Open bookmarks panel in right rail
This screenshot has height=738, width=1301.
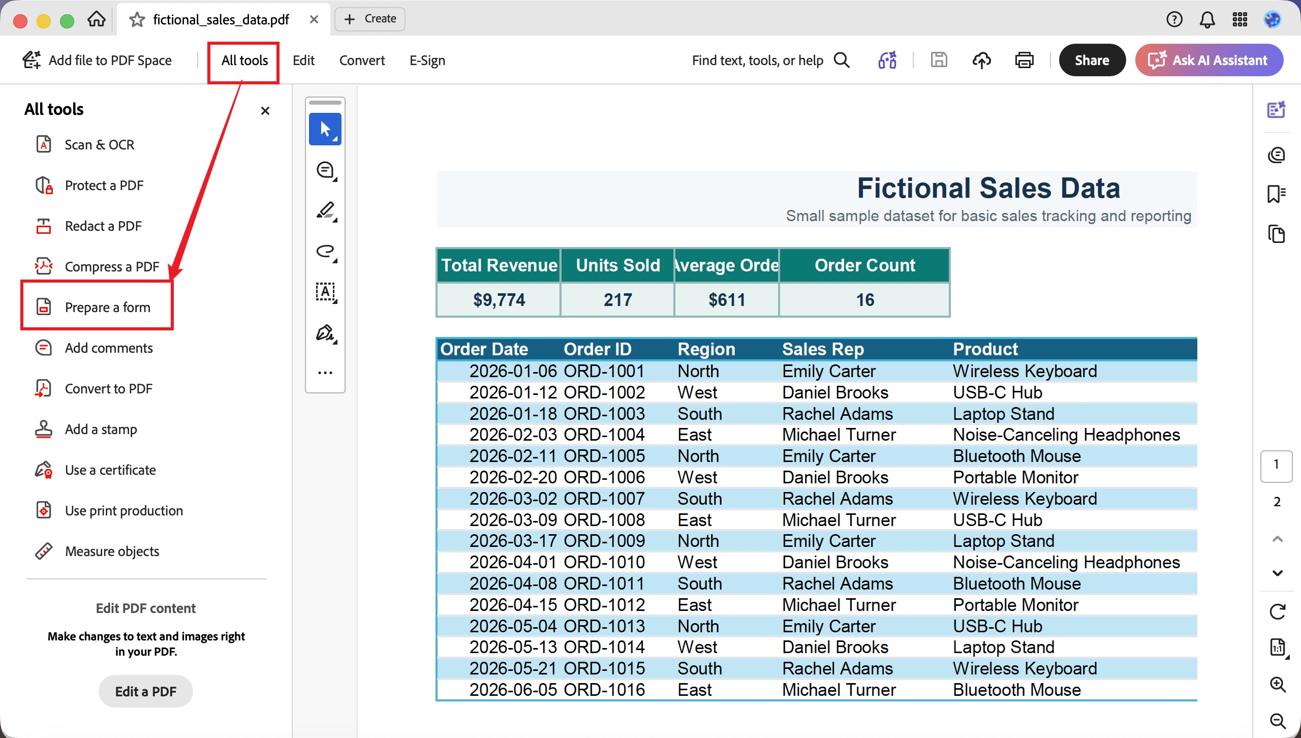pos(1277,194)
